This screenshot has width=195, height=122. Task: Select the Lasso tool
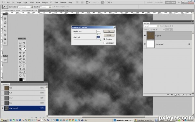[x=20, y=46]
